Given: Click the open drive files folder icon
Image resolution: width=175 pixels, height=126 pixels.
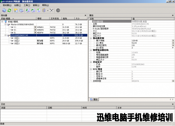Looking at the screenshot, I should [x=16, y=10].
